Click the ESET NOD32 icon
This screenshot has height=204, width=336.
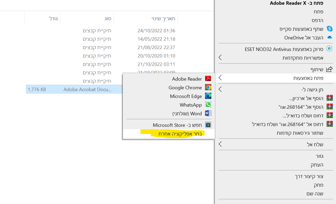pyautogui.click(x=329, y=49)
